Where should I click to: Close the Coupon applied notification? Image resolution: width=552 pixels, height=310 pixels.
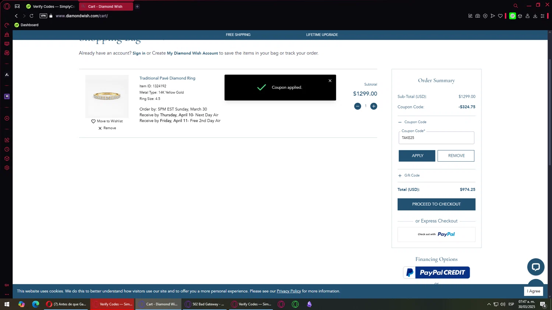coord(330,81)
